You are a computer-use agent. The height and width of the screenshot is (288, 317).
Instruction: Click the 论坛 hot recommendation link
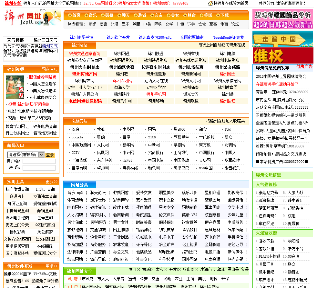tap(235, 25)
